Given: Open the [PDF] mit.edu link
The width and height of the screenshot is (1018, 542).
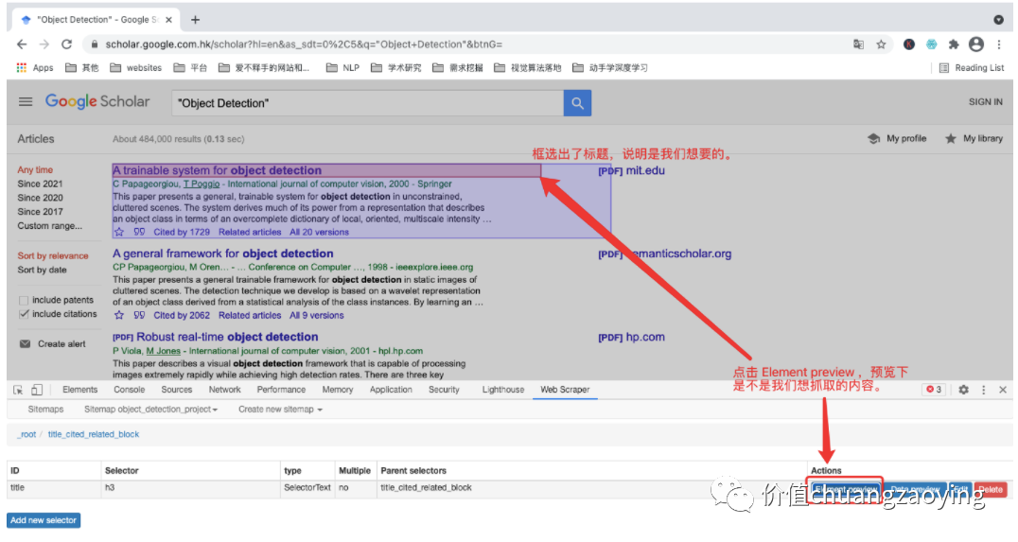Looking at the screenshot, I should (631, 170).
